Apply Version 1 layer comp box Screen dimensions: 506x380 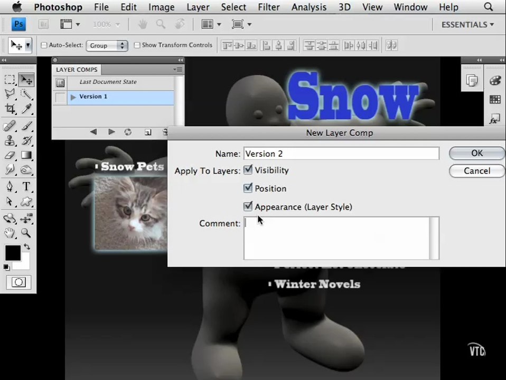click(60, 98)
